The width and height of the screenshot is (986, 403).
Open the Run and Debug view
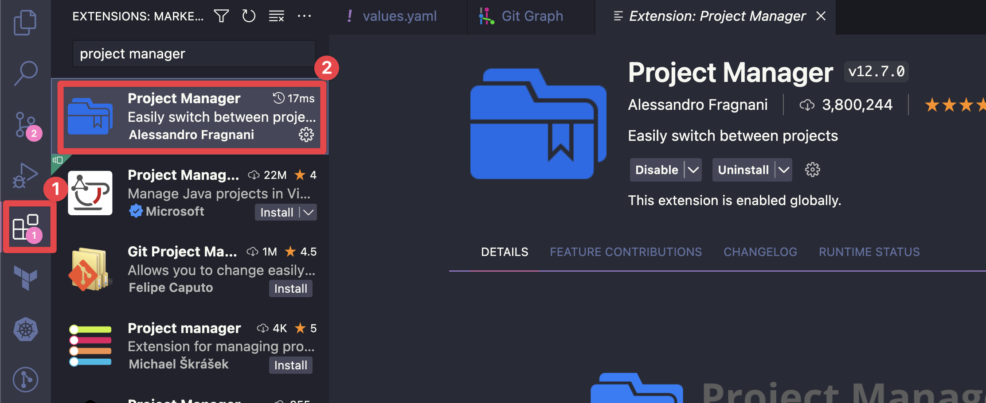pyautogui.click(x=25, y=176)
